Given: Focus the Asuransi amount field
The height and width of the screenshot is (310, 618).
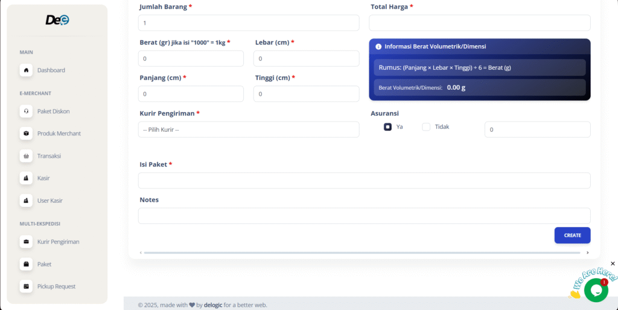Looking at the screenshot, I should pyautogui.click(x=538, y=129).
